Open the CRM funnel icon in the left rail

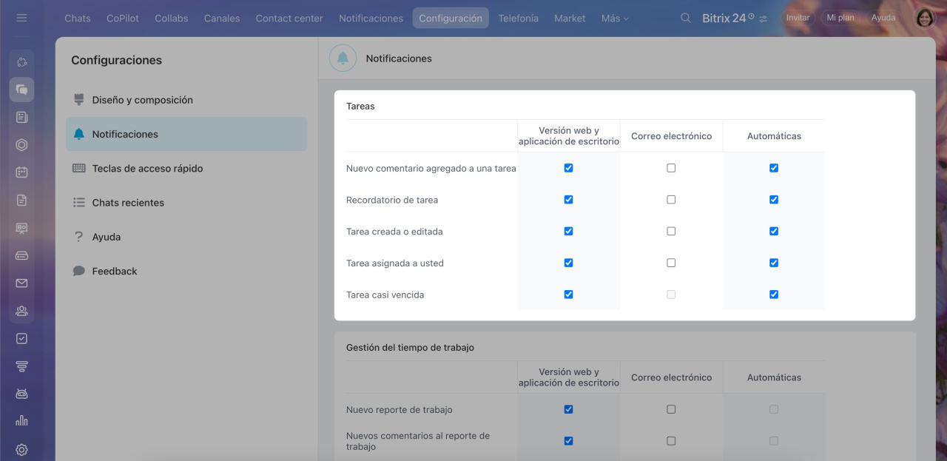tap(21, 366)
